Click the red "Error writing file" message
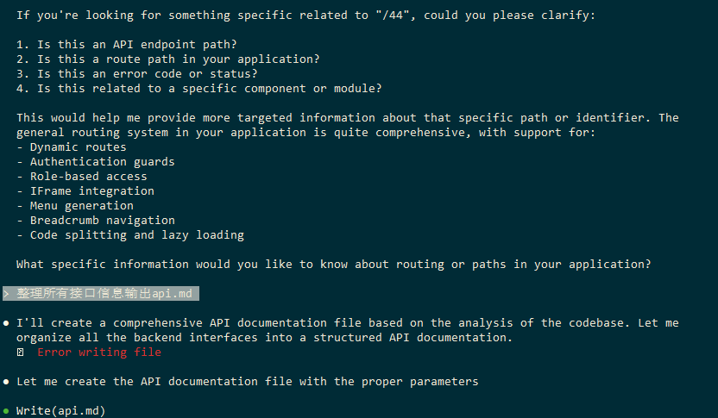The image size is (718, 418). pos(99,352)
